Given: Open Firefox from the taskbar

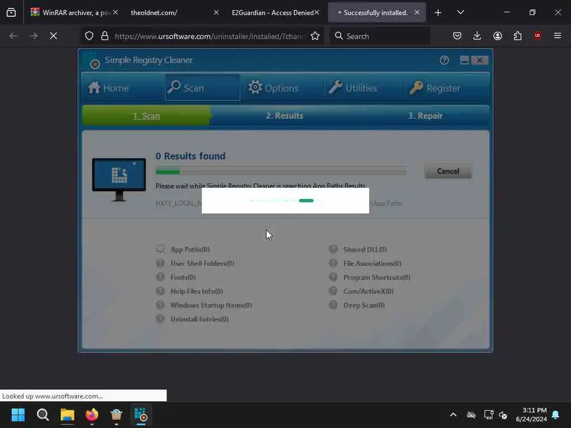Looking at the screenshot, I should pyautogui.click(x=92, y=415).
